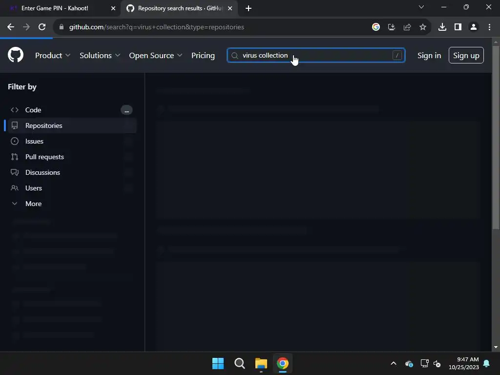Click the browser forward arrow
Screen dimensions: 500x375
26,27
